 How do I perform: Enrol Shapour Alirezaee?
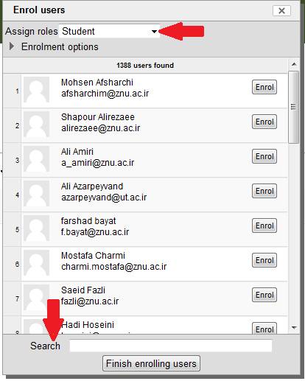click(x=264, y=122)
